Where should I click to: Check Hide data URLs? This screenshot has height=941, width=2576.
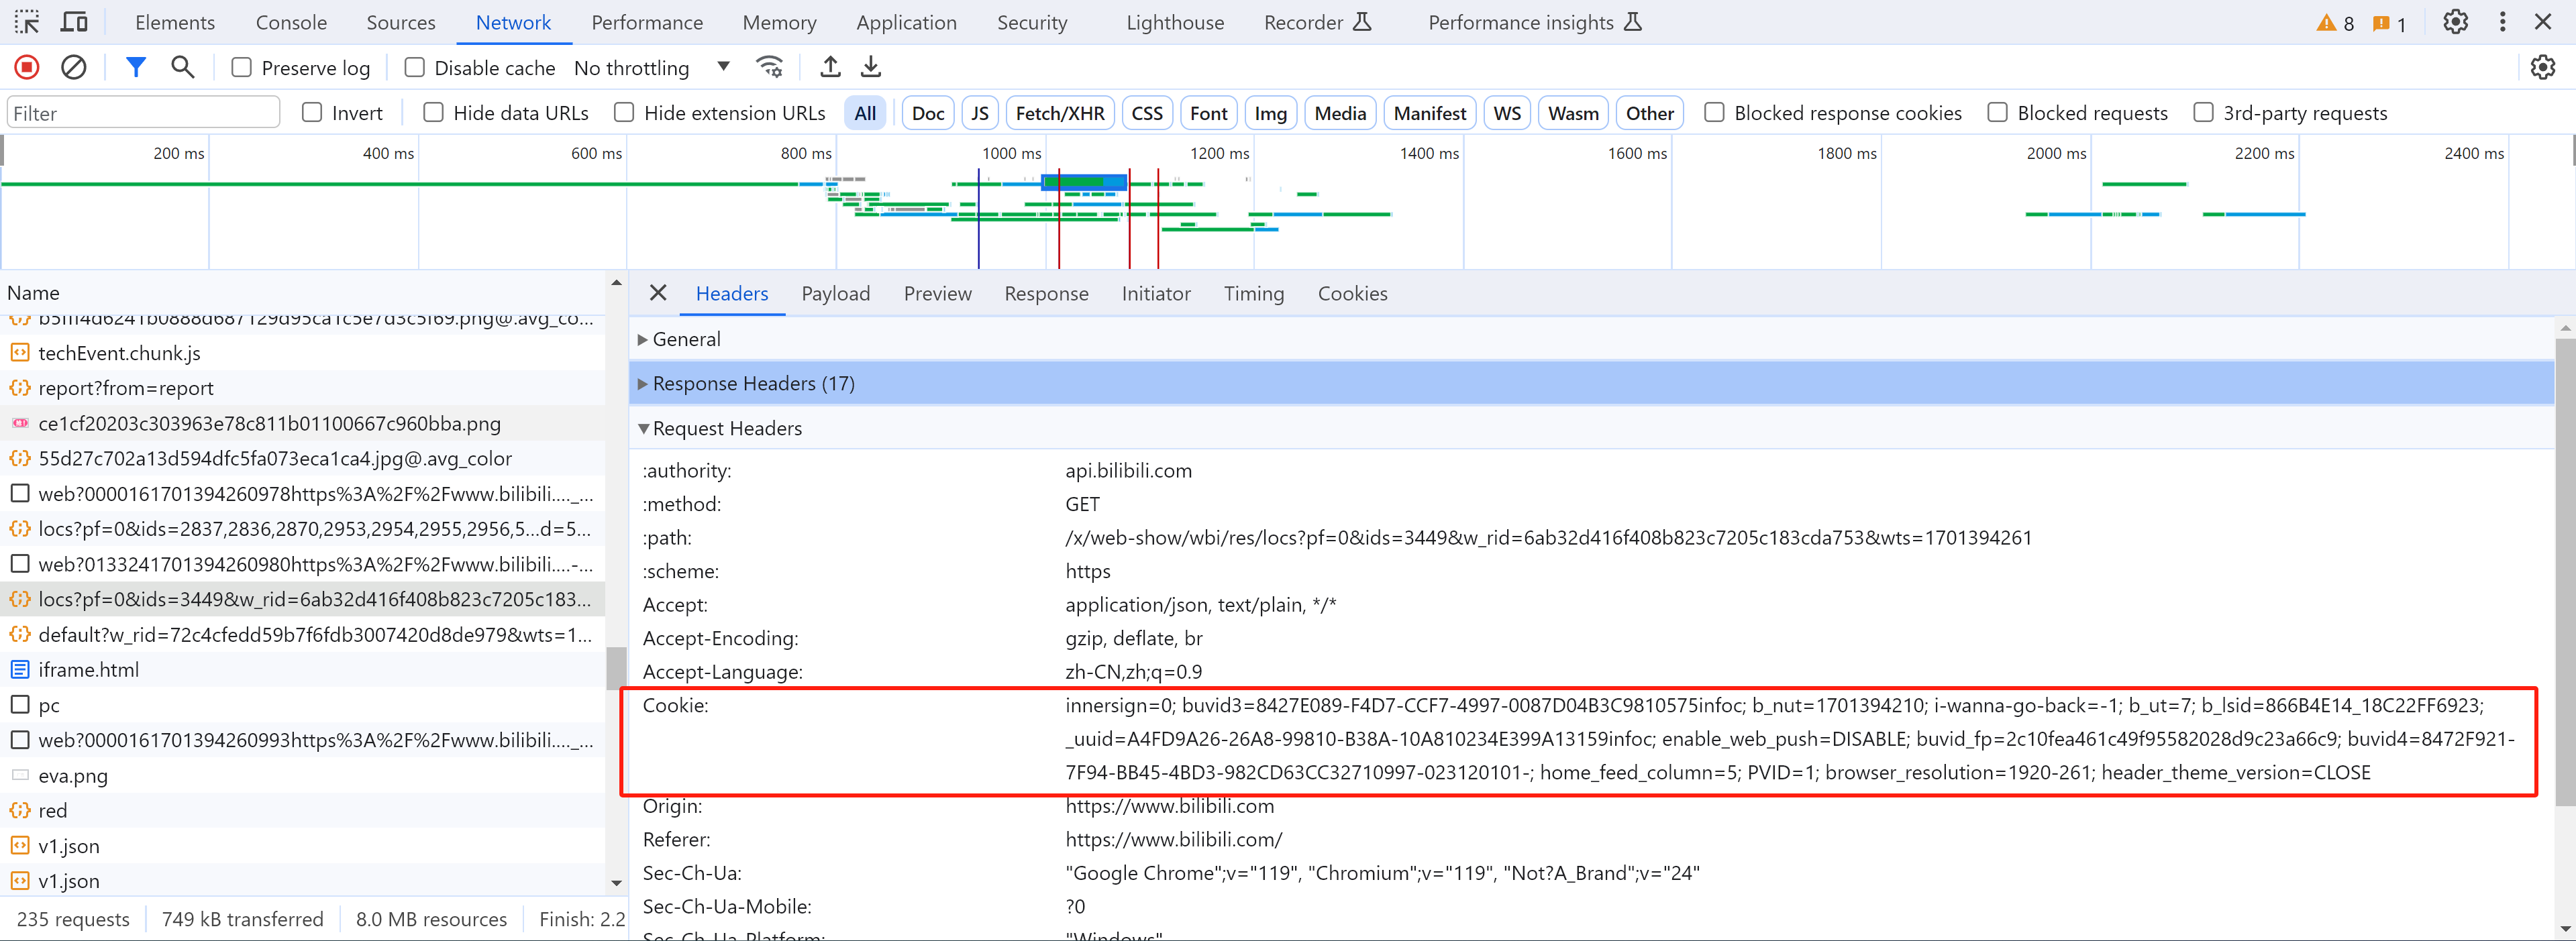433,112
